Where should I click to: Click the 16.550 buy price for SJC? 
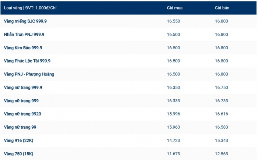173,21
